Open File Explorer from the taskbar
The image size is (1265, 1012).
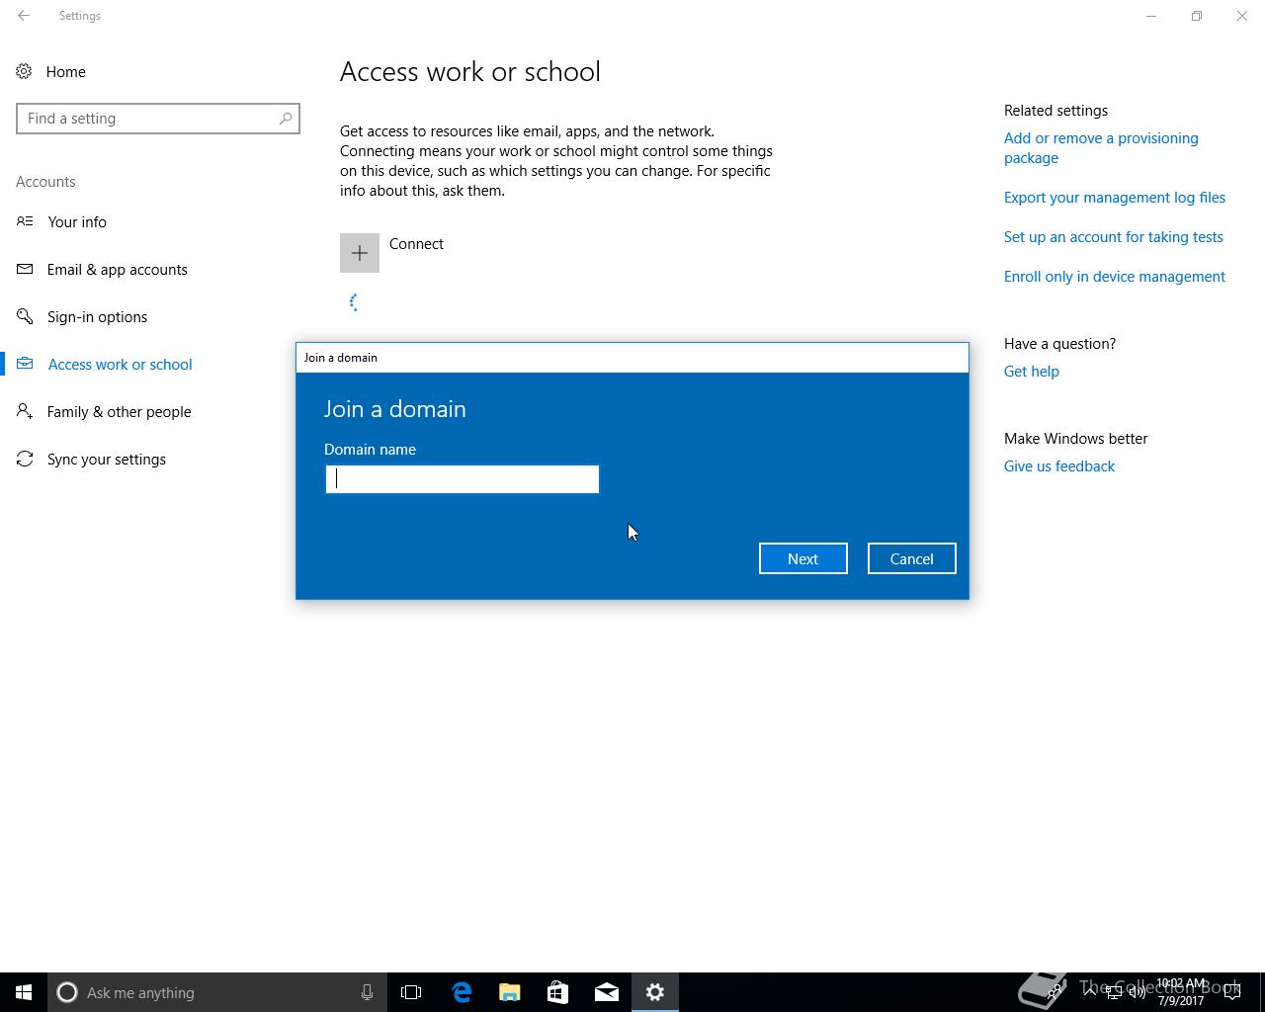(x=510, y=992)
